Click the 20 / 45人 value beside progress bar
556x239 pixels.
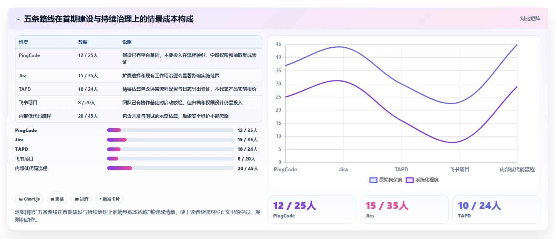[x=248, y=168]
